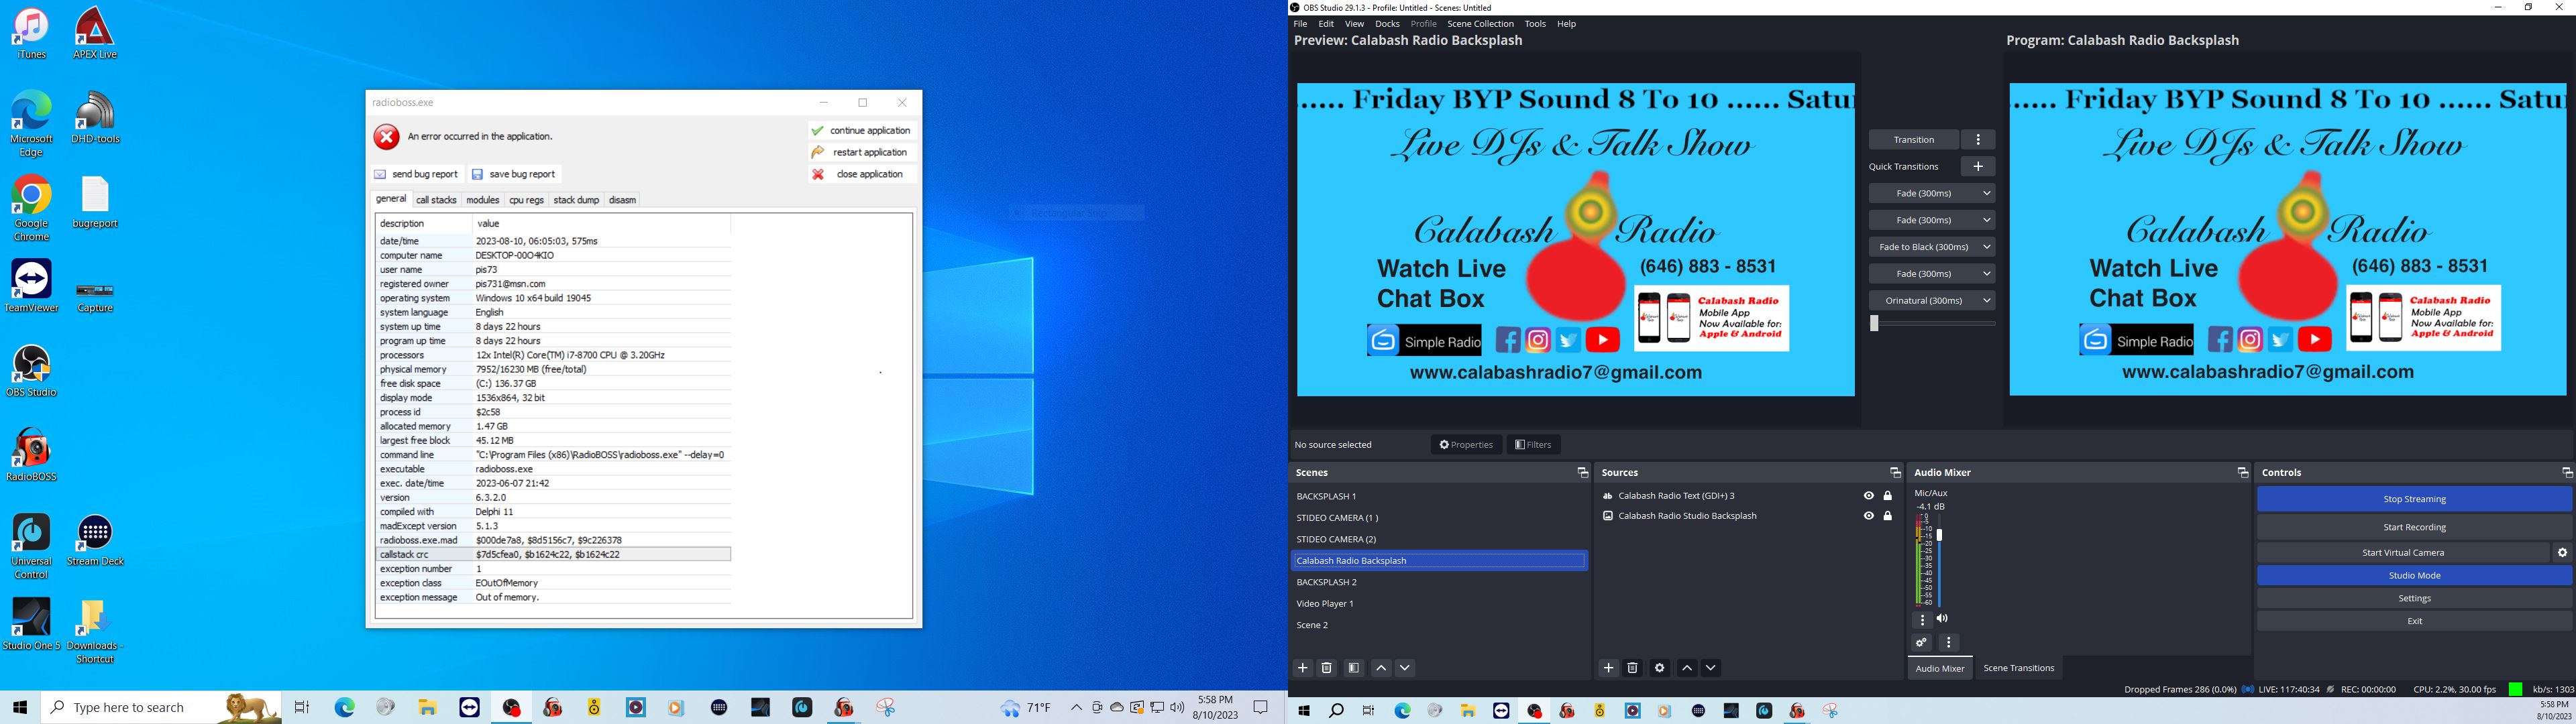The image size is (2576, 724).
Task: Open Advanced Audio Properties gears icon
Action: coord(1921,643)
